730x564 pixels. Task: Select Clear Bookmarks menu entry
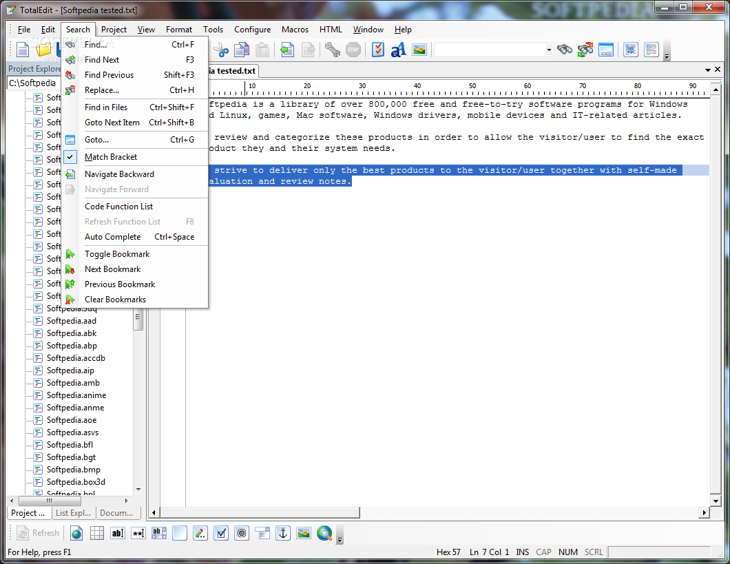pyautogui.click(x=136, y=300)
